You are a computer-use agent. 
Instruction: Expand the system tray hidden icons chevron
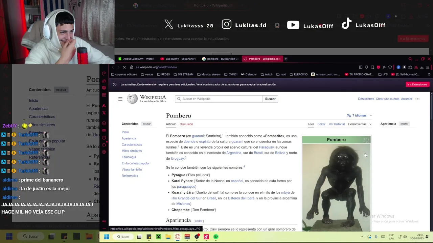[x=362, y=237]
